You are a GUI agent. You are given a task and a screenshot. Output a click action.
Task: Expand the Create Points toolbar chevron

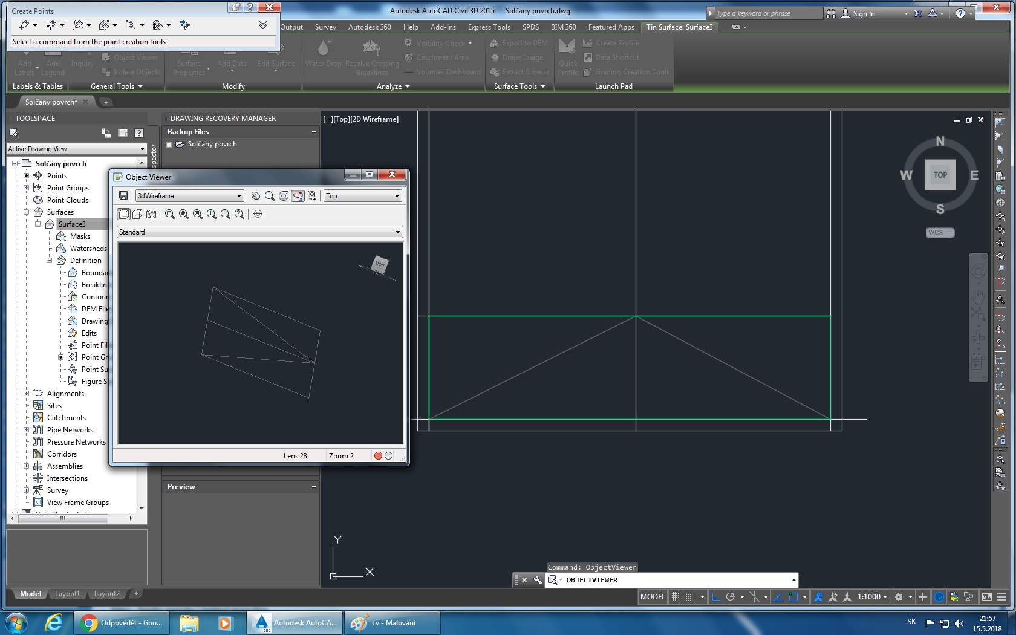coord(263,25)
